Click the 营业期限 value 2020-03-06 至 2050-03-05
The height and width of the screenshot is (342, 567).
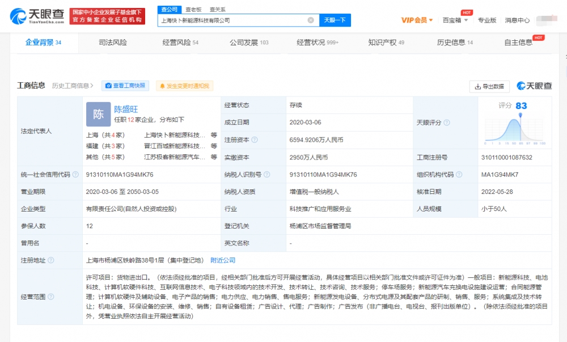(x=122, y=192)
